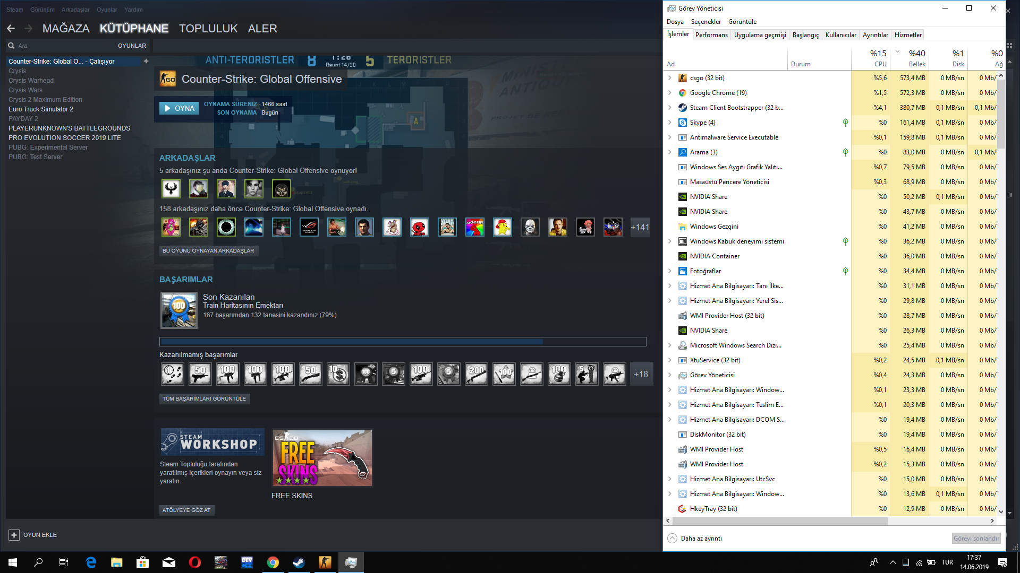This screenshot has width=1020, height=573.
Task: Go to TOPLULUK in Steam
Action: 208,29
